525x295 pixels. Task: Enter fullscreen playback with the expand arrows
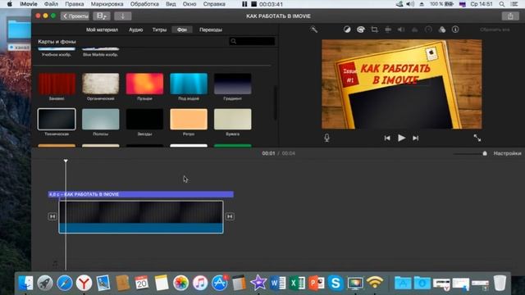pyautogui.click(x=477, y=138)
